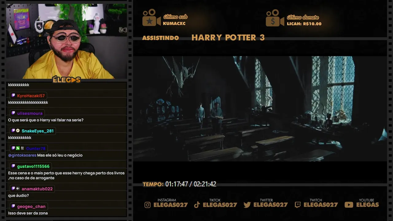
Task: Click Twitch badge beside gustavo1115566
Action: (13, 166)
